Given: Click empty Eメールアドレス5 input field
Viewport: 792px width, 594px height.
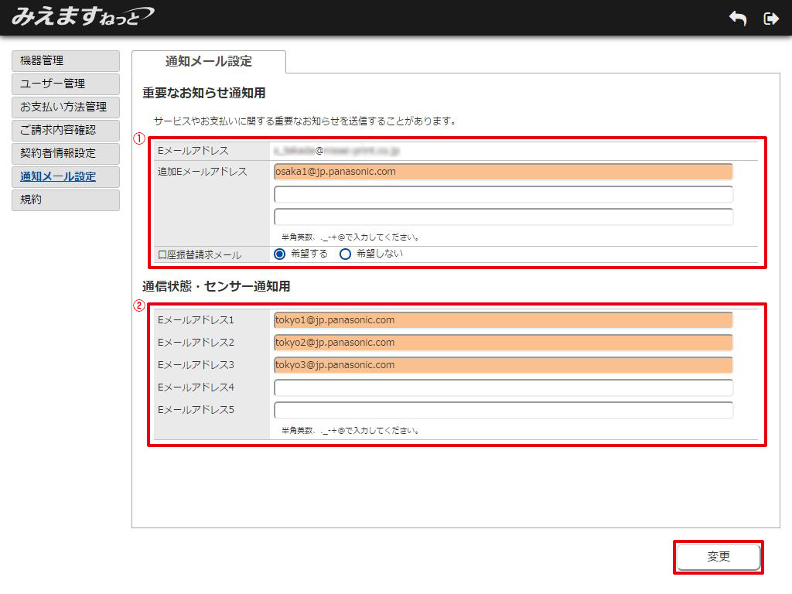Looking at the screenshot, I should pyautogui.click(x=503, y=410).
